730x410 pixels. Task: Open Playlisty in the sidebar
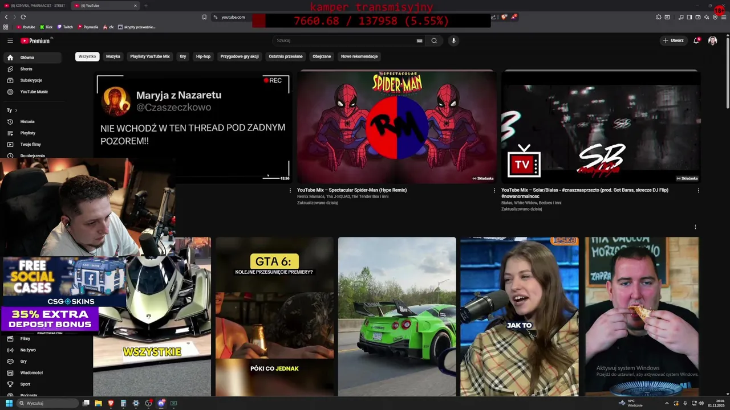tap(32, 133)
